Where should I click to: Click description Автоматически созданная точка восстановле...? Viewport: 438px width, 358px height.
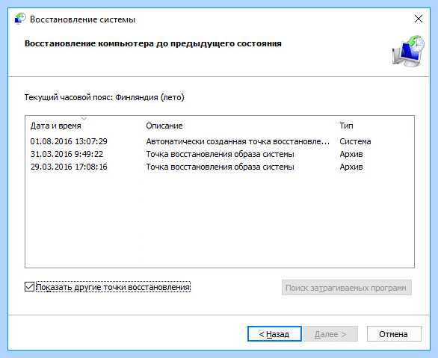(x=238, y=141)
